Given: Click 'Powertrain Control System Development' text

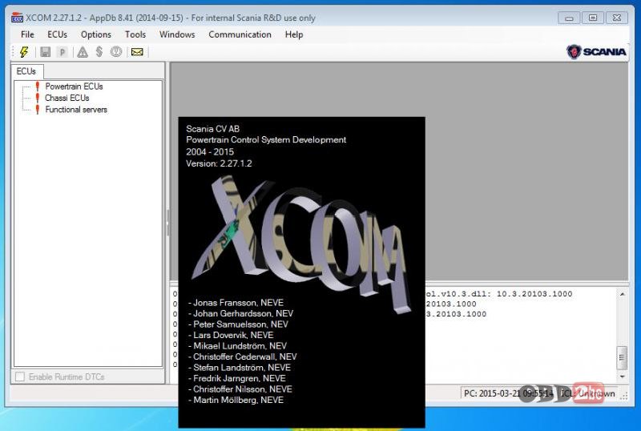Looking at the screenshot, I should pos(266,140).
